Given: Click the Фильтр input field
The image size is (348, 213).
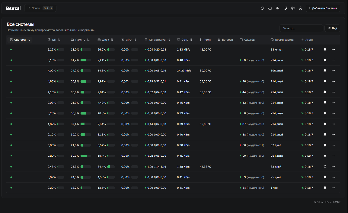Looking at the screenshot, I should tap(301, 28).
